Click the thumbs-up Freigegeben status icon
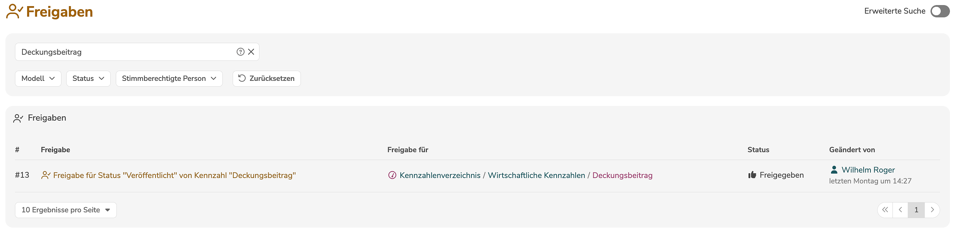 pos(752,175)
